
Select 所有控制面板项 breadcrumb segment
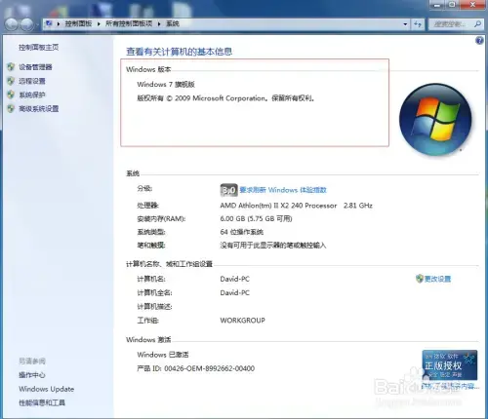pos(129,23)
